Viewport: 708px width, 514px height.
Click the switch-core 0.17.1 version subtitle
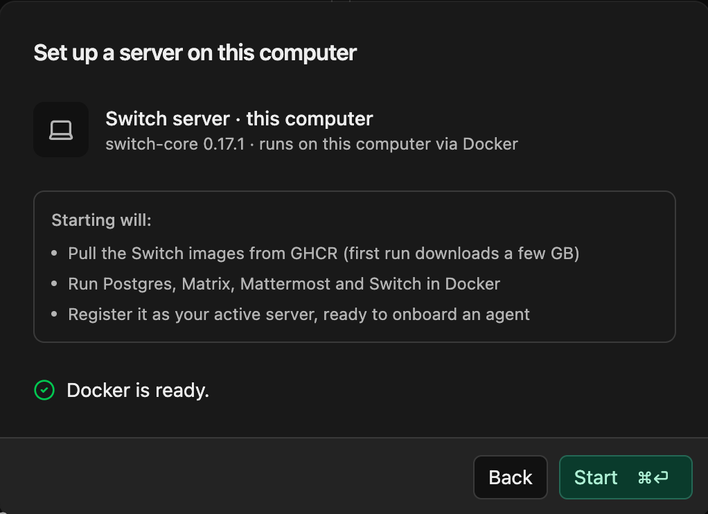[312, 144]
